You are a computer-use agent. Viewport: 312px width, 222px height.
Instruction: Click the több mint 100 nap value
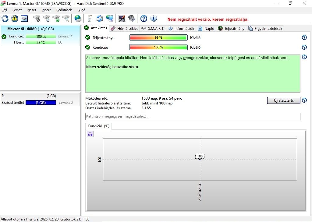point(157,103)
